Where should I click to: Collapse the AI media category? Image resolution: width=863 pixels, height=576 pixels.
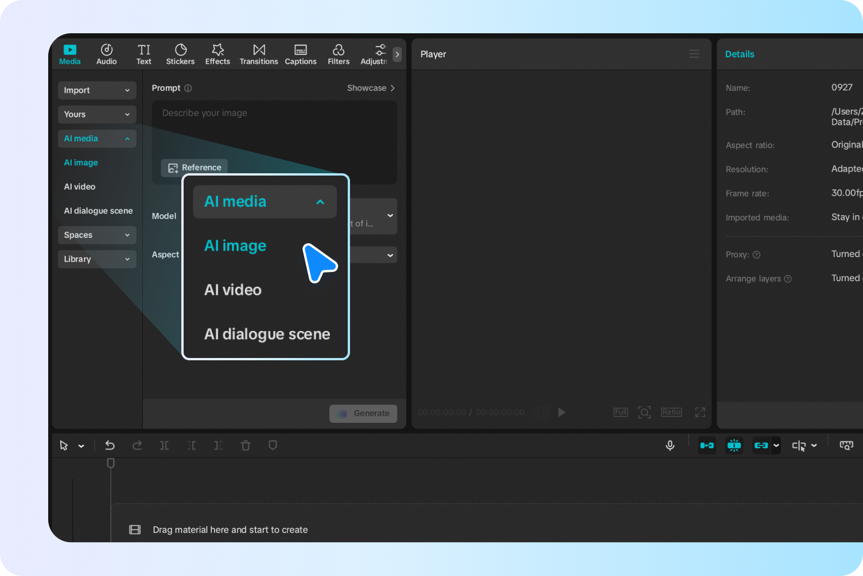click(264, 201)
